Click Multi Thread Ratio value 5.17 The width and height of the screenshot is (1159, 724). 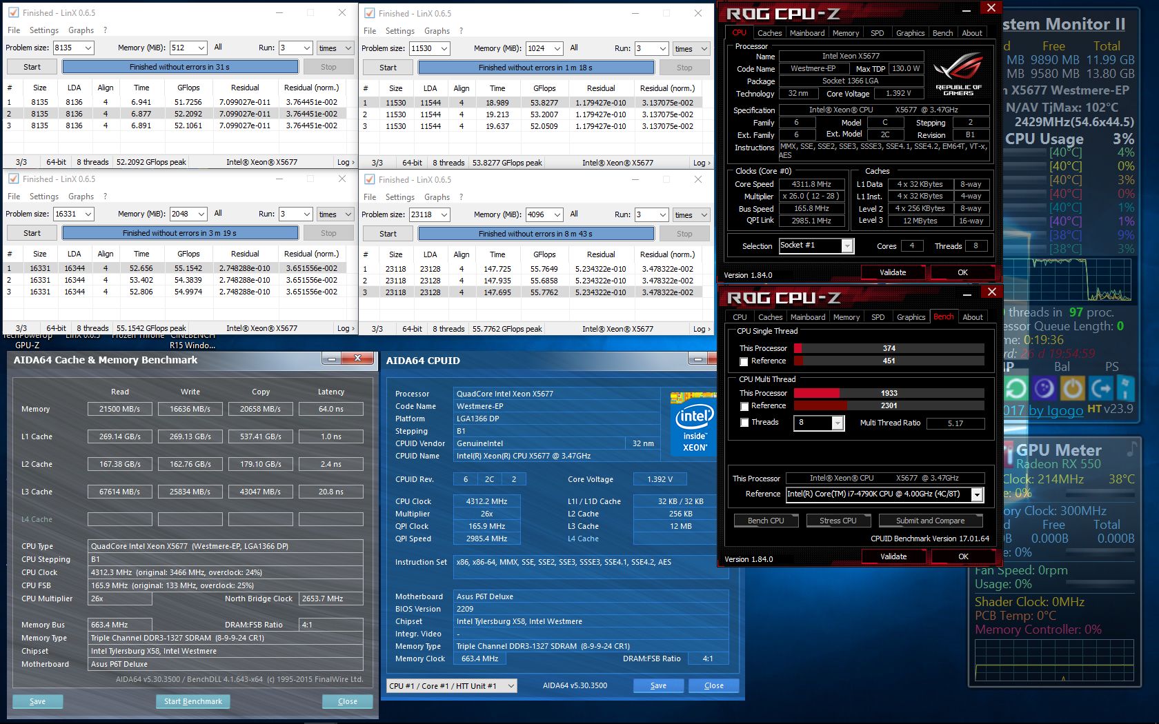(x=955, y=423)
